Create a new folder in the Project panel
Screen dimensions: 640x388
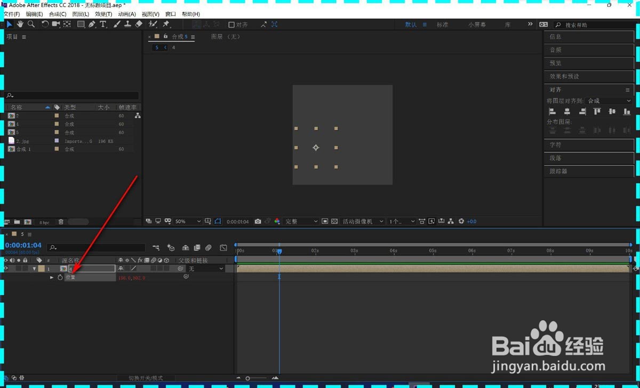17,222
